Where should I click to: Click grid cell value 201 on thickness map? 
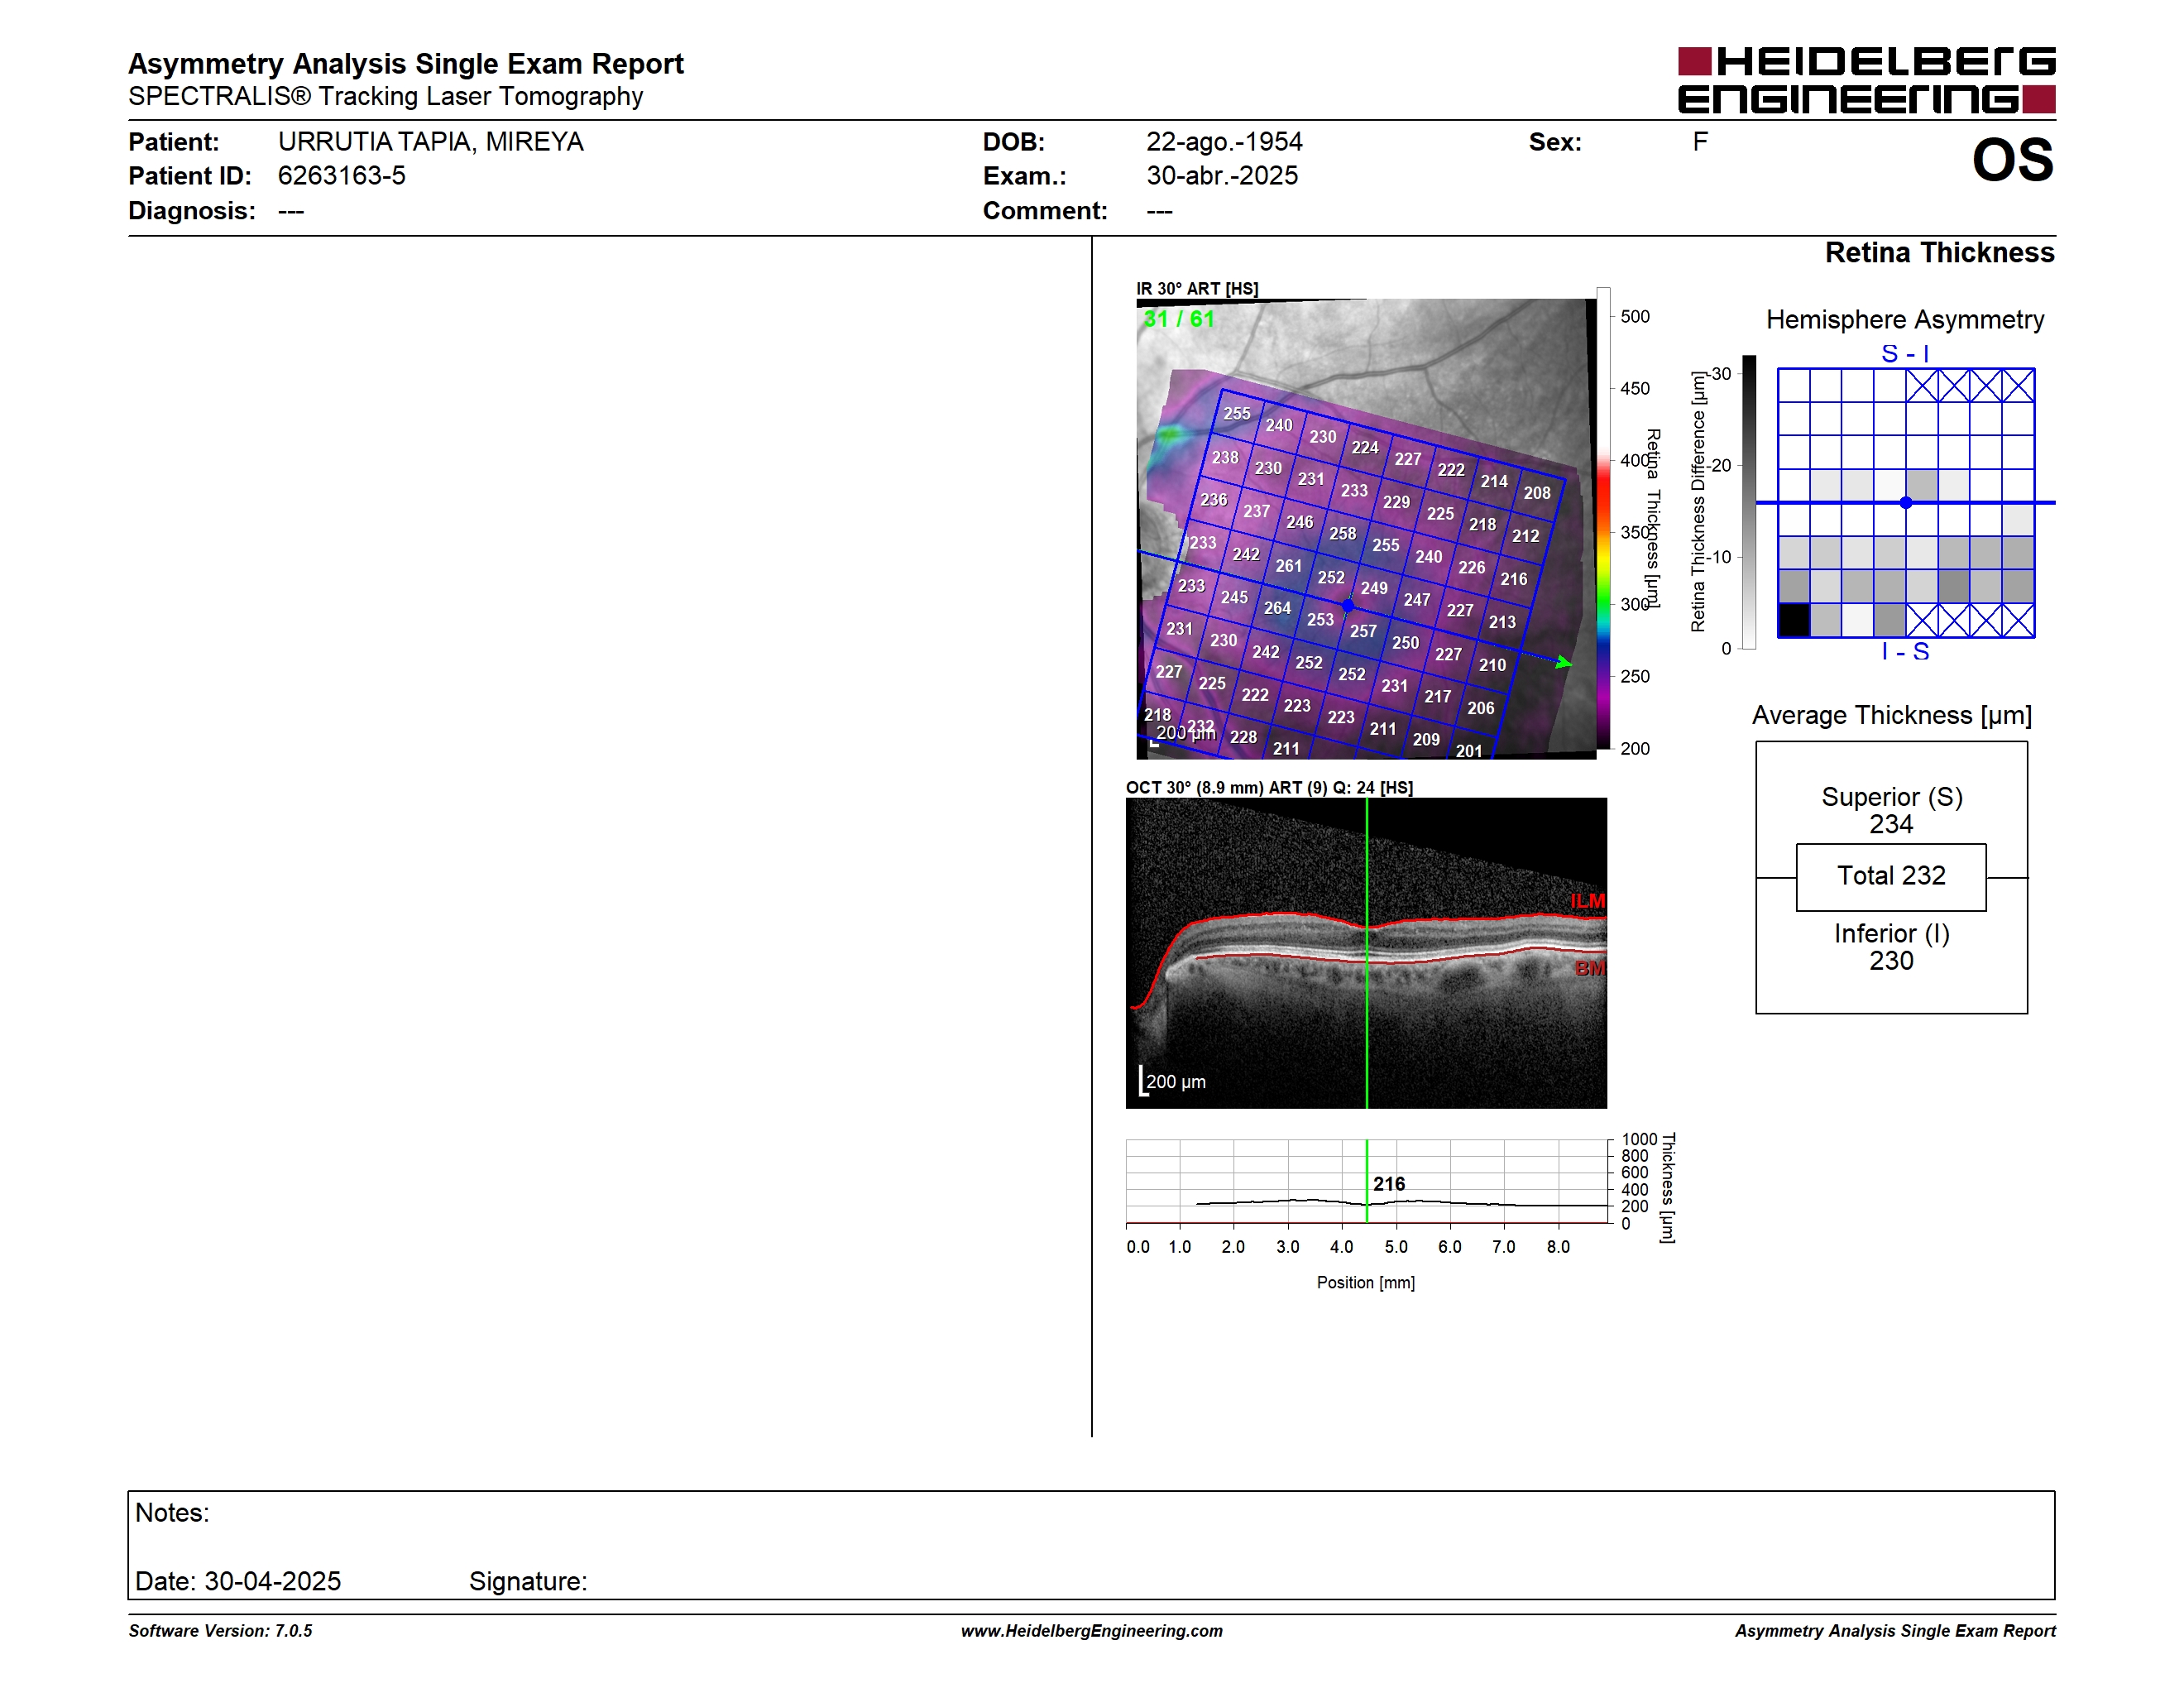click(1468, 751)
